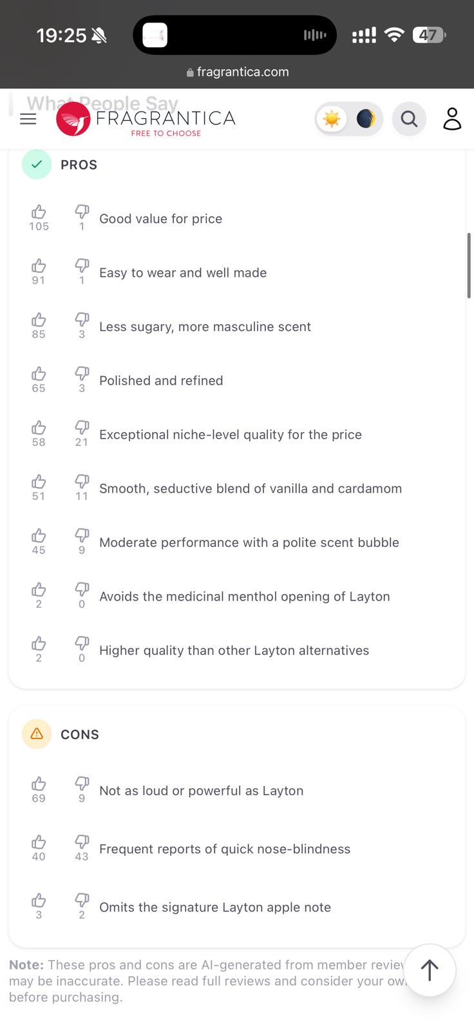This screenshot has height=1032, width=474.
Task: Tap the Fragrantica logo
Action: [146, 119]
